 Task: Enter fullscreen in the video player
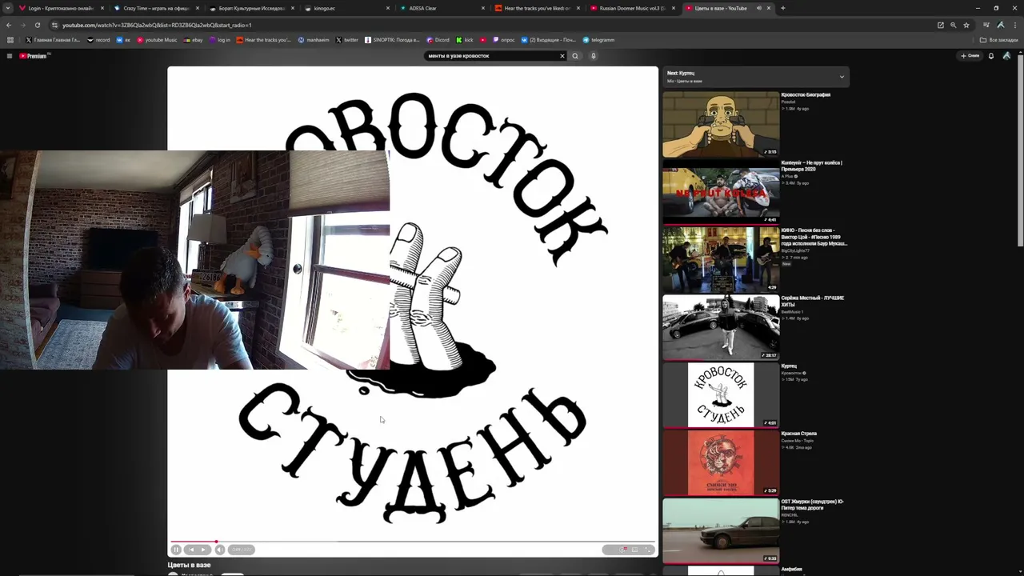pos(648,550)
